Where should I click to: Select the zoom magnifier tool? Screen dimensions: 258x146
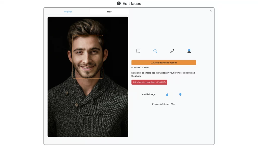click(155, 51)
